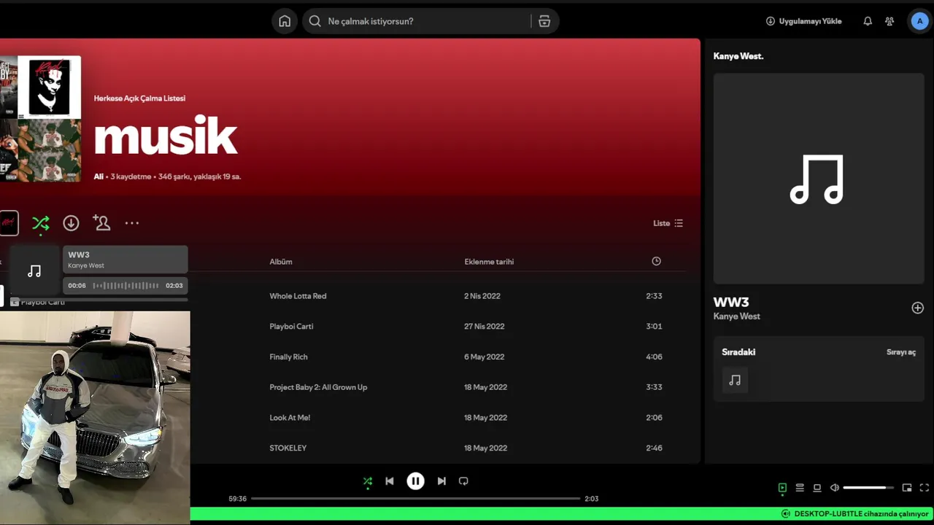The width and height of the screenshot is (934, 525).
Task: Open the album 'Whole Lotta Red'
Action: pos(298,296)
